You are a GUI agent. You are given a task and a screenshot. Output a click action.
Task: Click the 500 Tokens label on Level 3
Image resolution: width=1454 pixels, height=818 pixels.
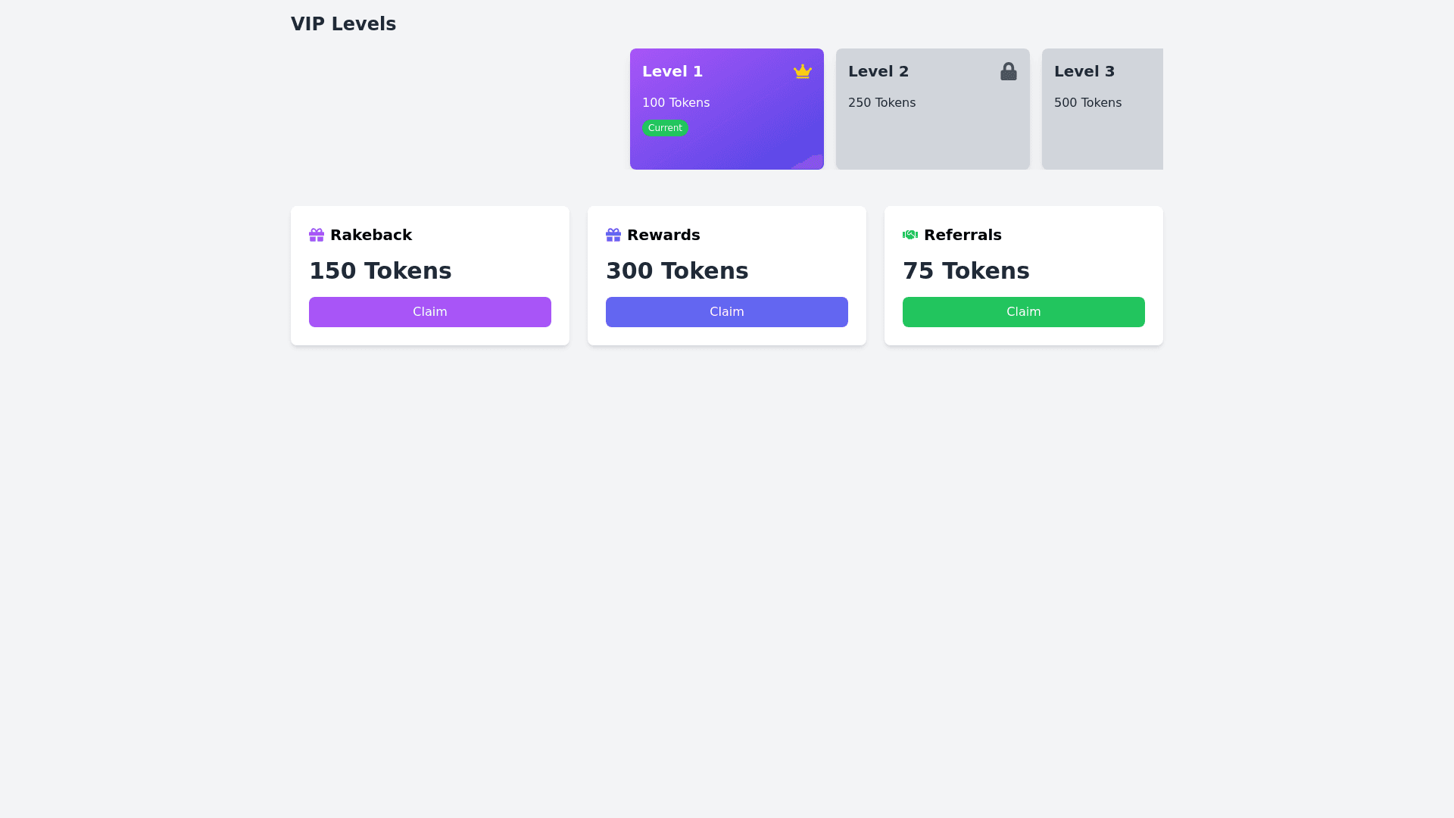tap(1087, 103)
